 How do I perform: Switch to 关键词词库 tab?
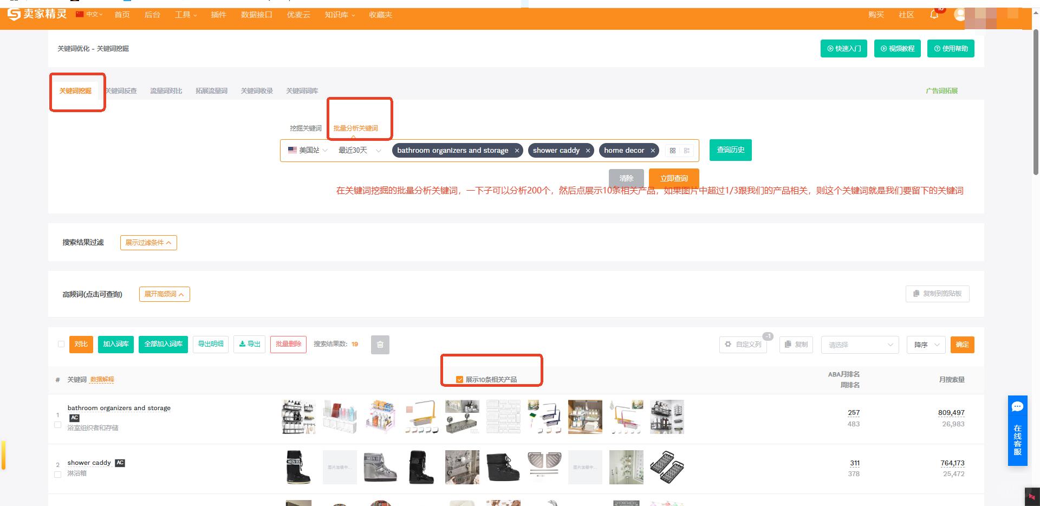pyautogui.click(x=302, y=91)
